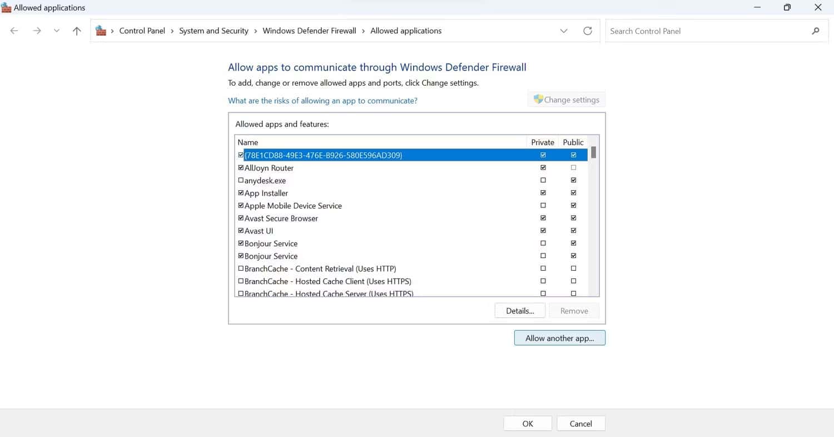Refresh the Allowed applications page

(588, 31)
